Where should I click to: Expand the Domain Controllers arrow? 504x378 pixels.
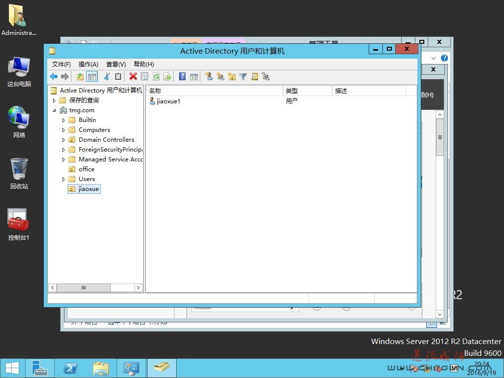point(63,140)
